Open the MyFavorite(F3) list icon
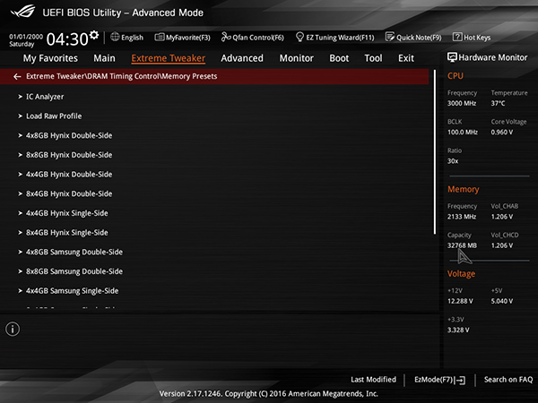538x403 pixels. [160, 37]
